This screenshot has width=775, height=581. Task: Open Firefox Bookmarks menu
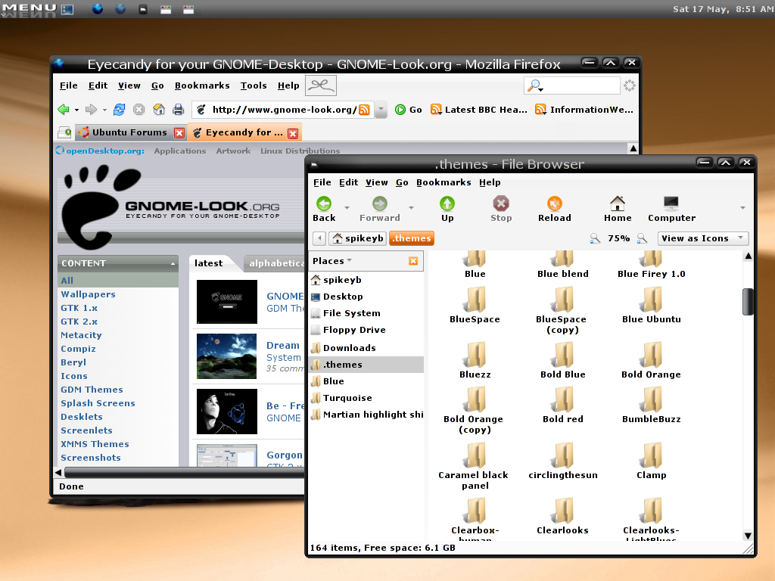click(x=202, y=85)
